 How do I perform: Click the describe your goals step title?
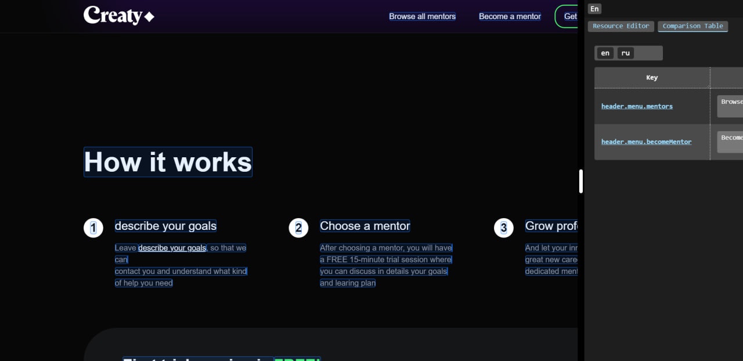[x=165, y=226]
